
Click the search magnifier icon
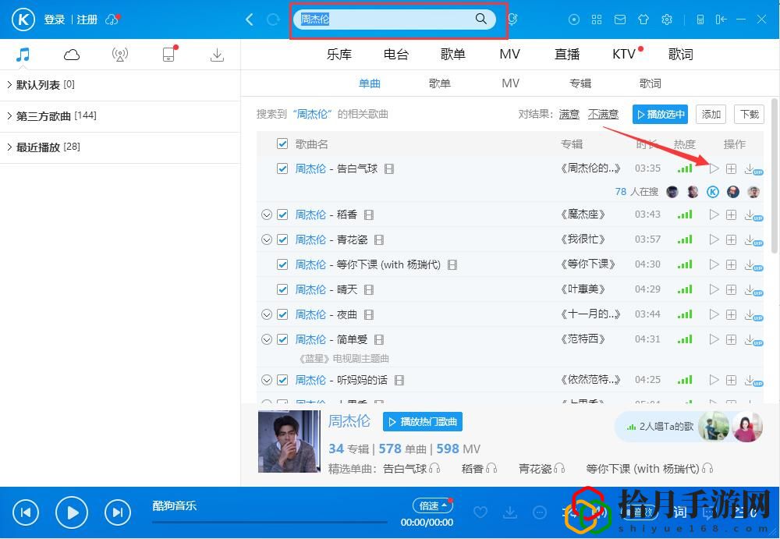pyautogui.click(x=480, y=19)
